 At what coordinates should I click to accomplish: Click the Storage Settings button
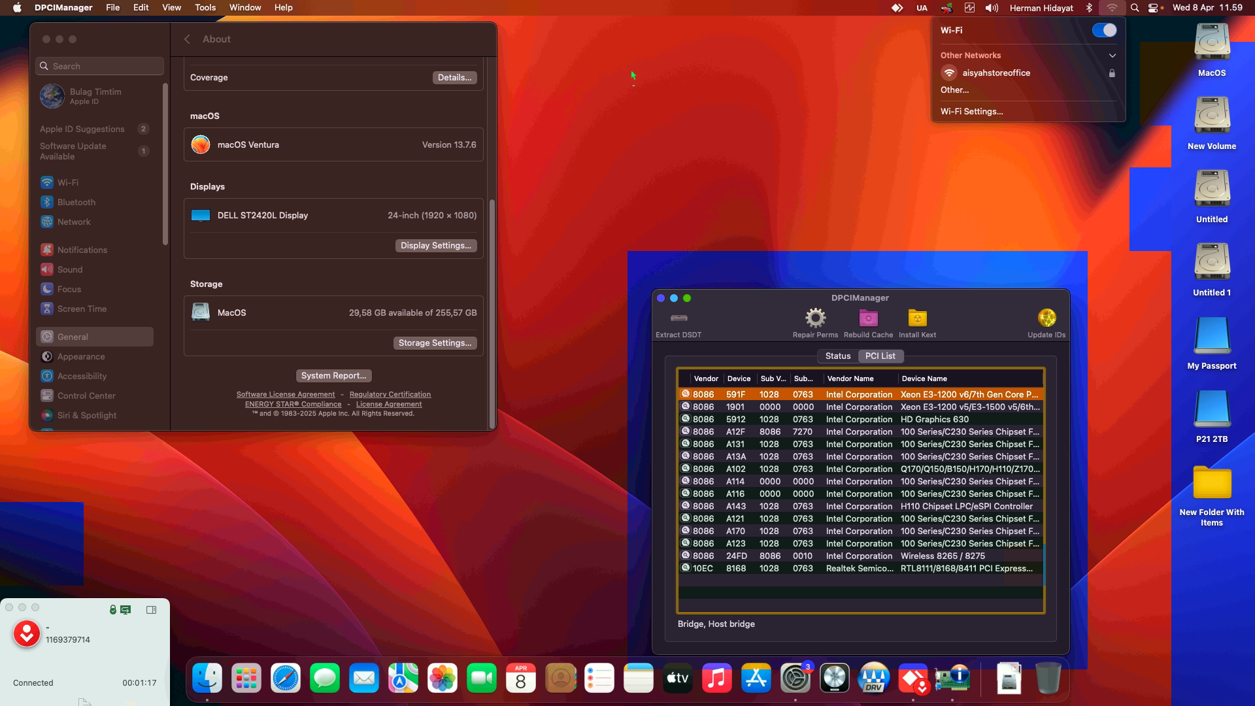(435, 343)
